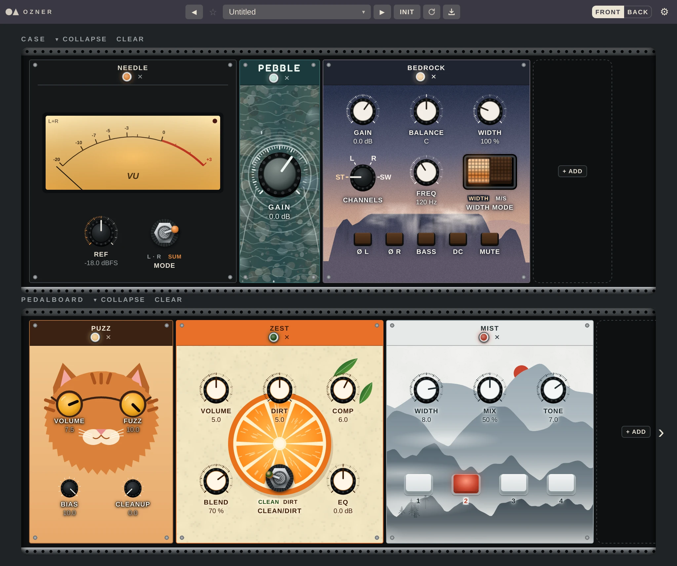Click the Ozner logo icon

12,12
